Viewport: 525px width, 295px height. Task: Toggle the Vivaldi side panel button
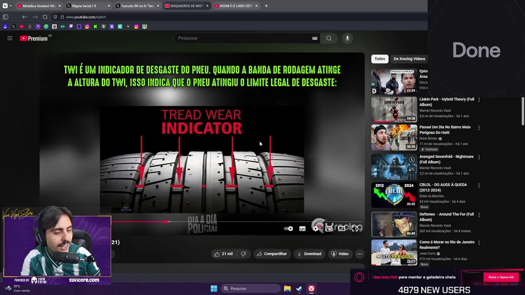coord(5,17)
